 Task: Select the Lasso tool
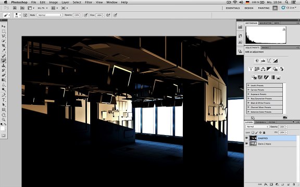point(4,36)
